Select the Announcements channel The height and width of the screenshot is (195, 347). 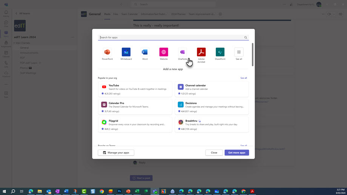click(x=29, y=53)
